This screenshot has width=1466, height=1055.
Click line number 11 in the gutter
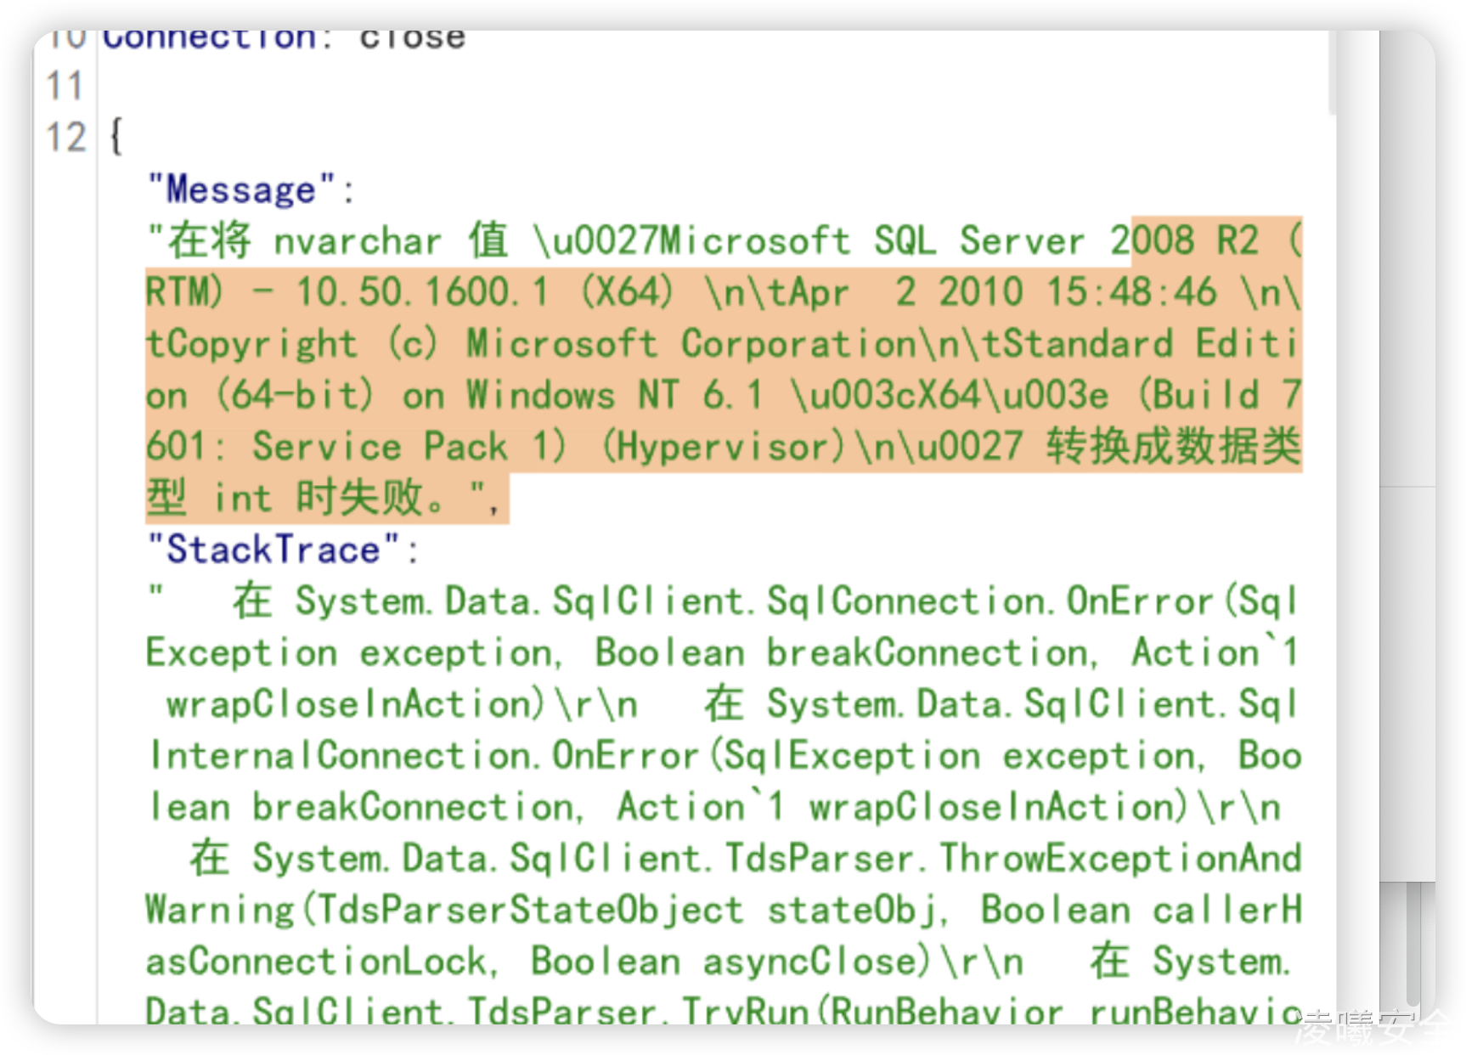tap(65, 86)
